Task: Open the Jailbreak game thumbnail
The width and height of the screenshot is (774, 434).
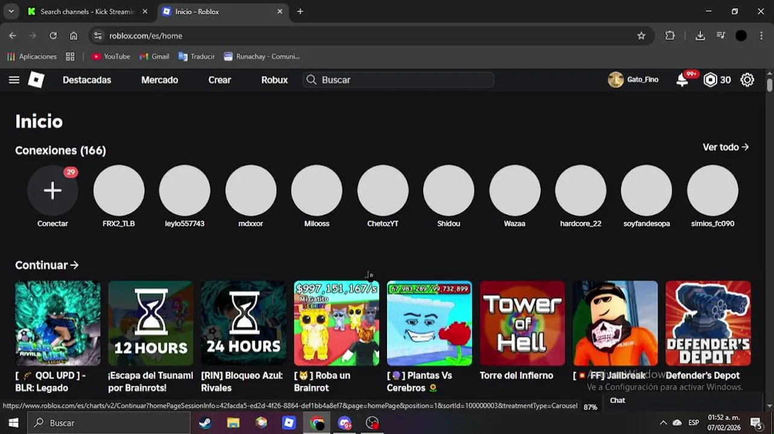Action: (x=615, y=323)
